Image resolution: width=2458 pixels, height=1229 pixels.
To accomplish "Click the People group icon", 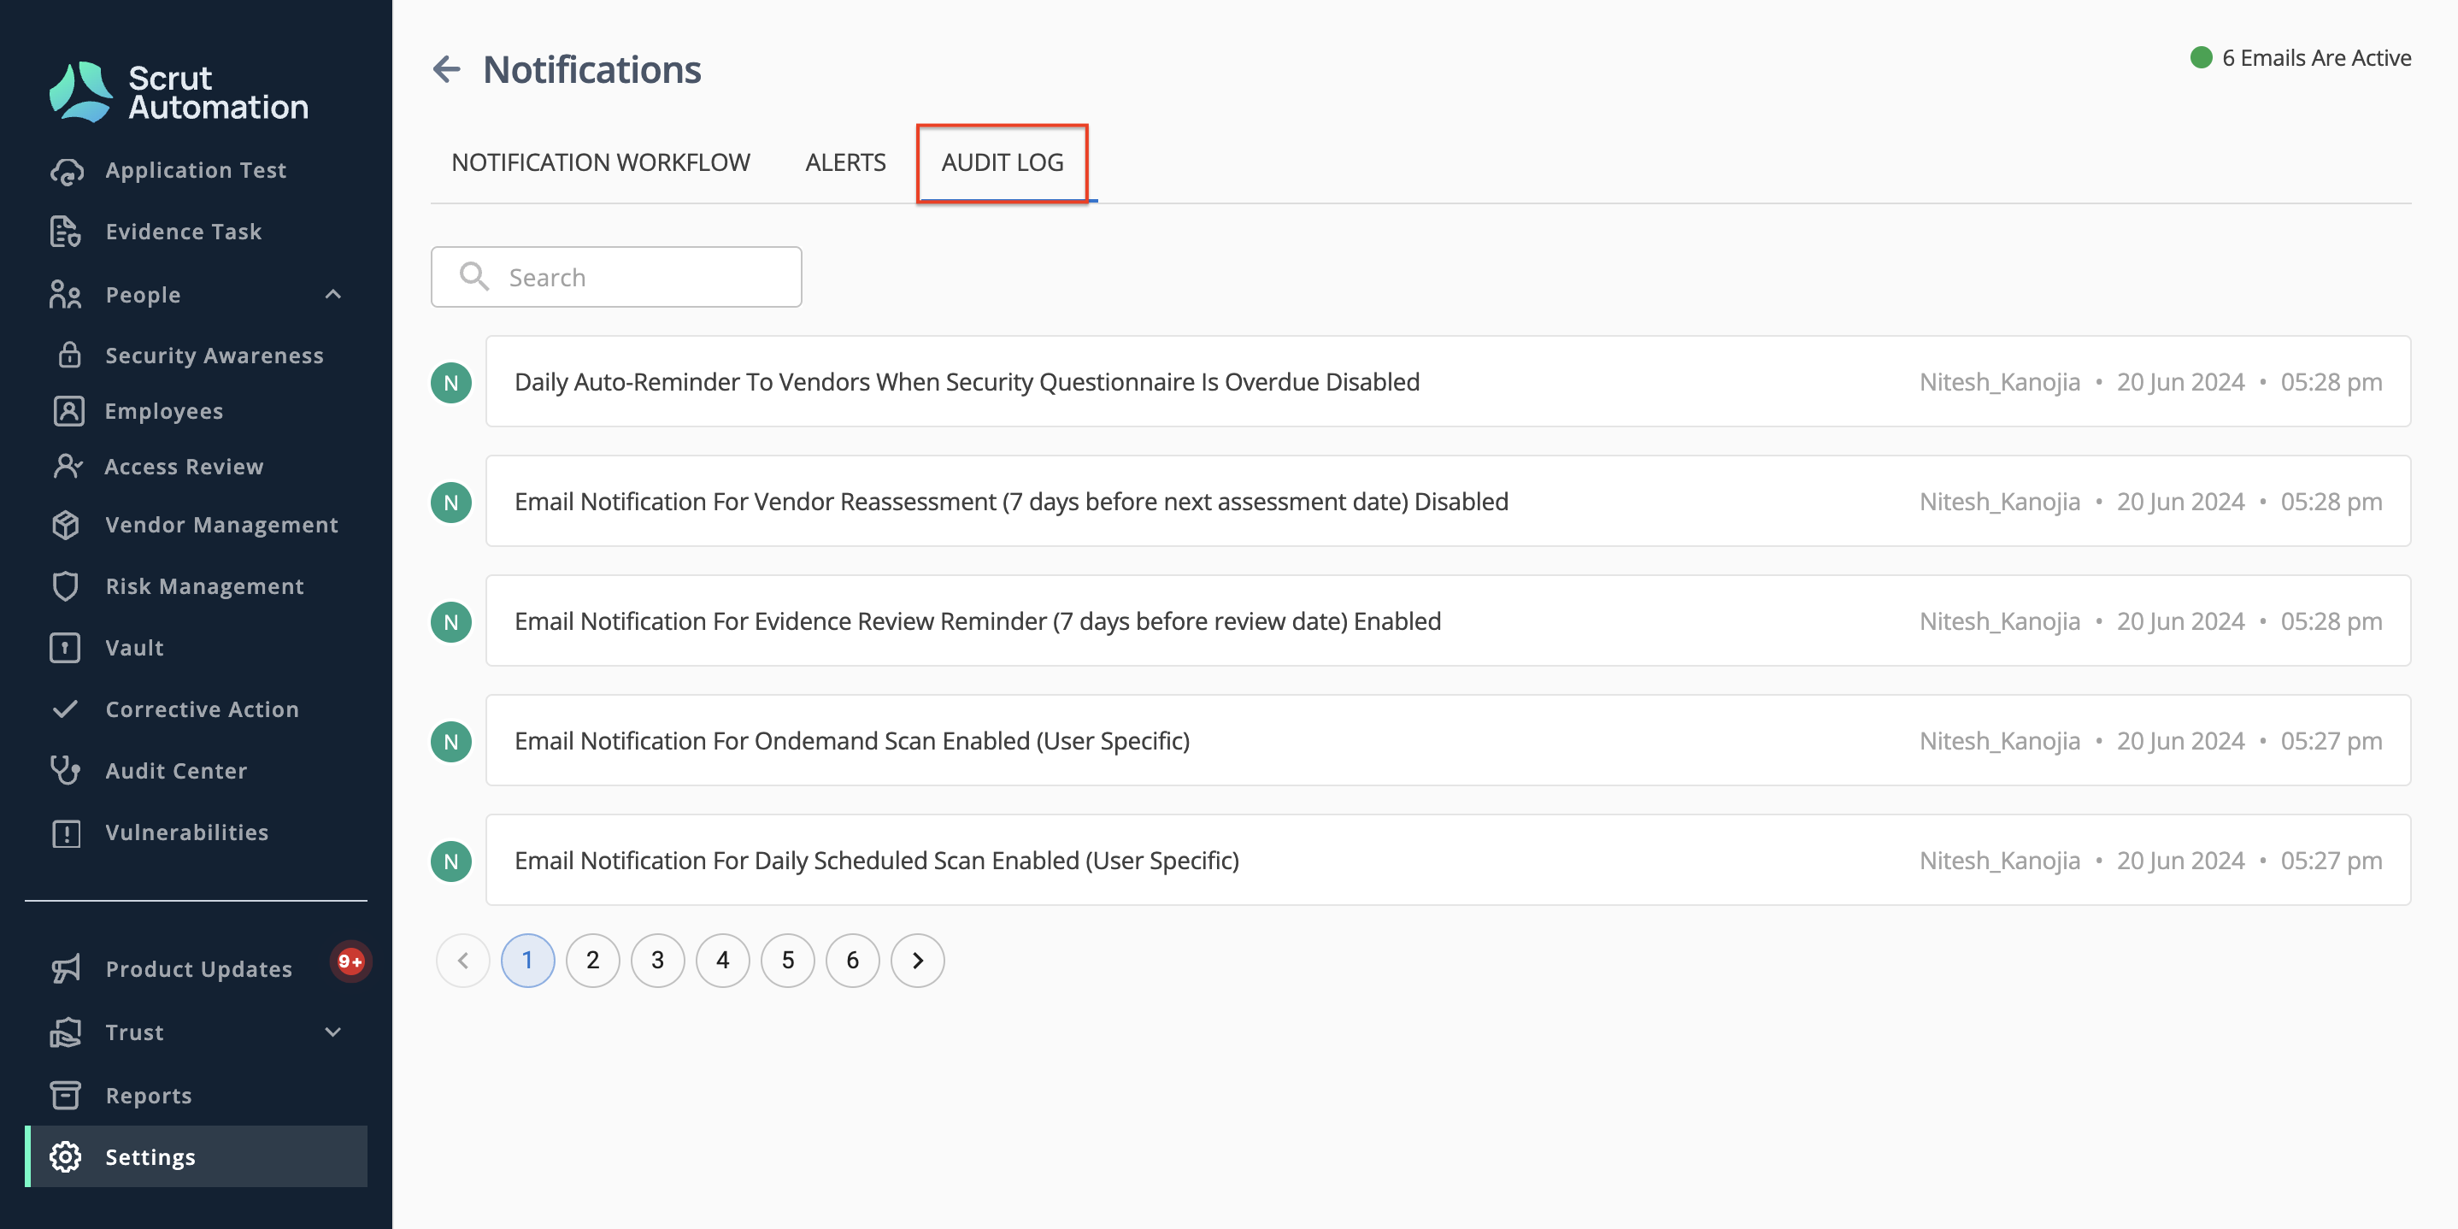I will point(66,295).
